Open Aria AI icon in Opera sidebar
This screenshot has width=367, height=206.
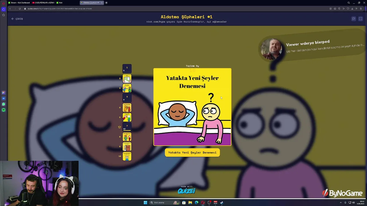pos(3,93)
